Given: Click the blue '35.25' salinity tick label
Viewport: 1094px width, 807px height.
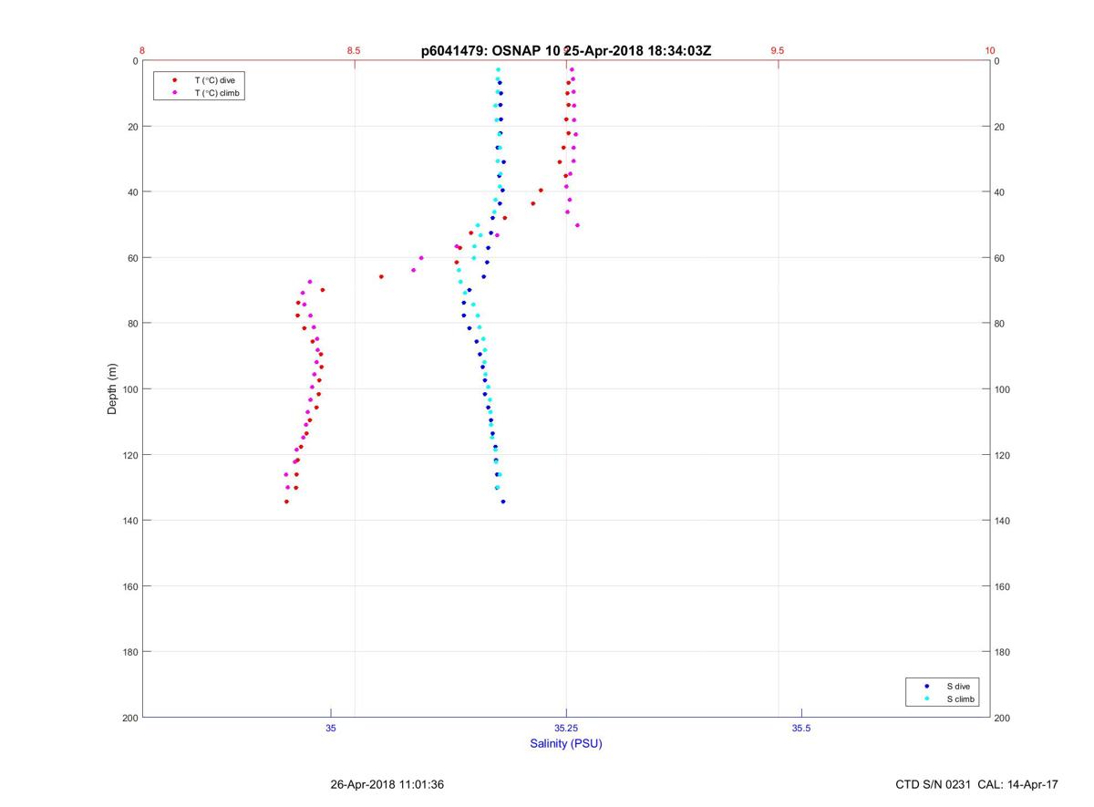Looking at the screenshot, I should click(x=566, y=728).
